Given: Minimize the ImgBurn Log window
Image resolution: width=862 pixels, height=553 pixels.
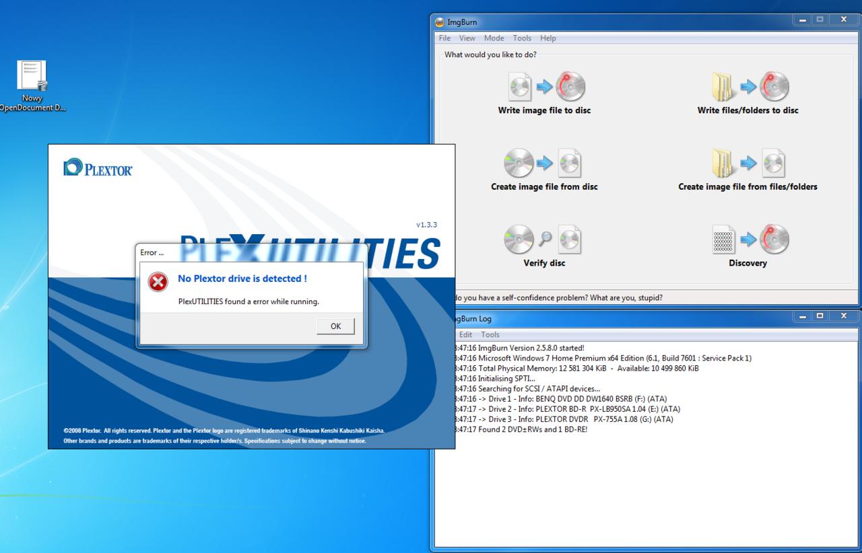Looking at the screenshot, I should [801, 316].
